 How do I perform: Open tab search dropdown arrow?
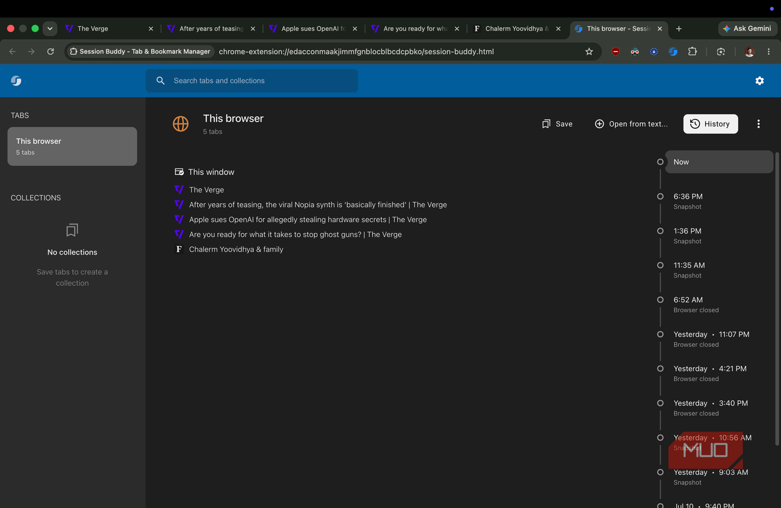50,28
